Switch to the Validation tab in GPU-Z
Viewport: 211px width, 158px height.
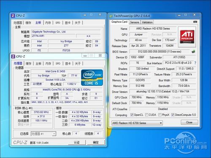point(147,22)
